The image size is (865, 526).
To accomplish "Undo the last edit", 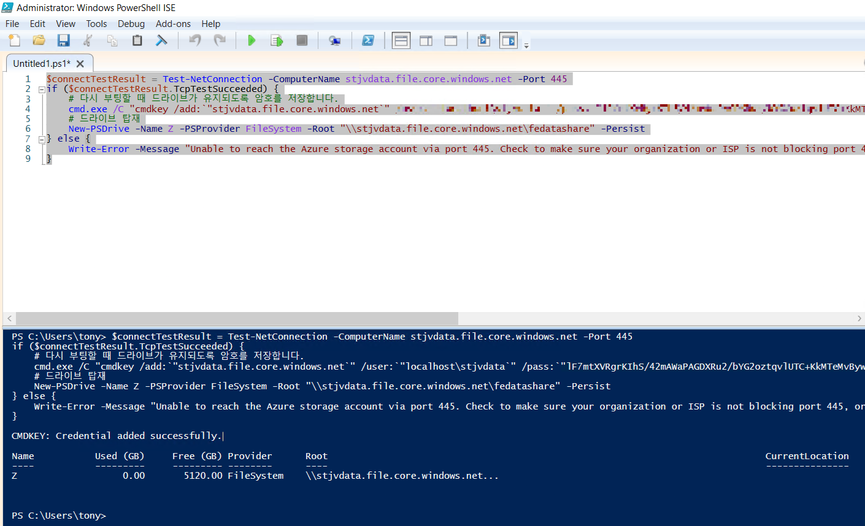I will pos(195,40).
